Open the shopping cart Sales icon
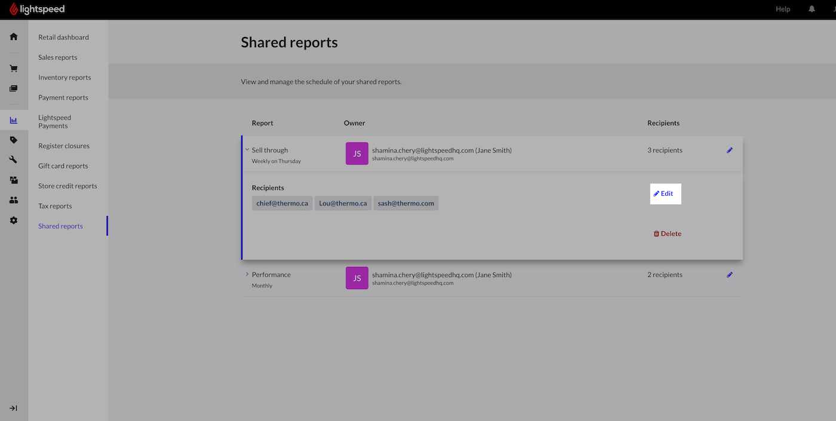This screenshot has height=421, width=836. tap(14, 68)
